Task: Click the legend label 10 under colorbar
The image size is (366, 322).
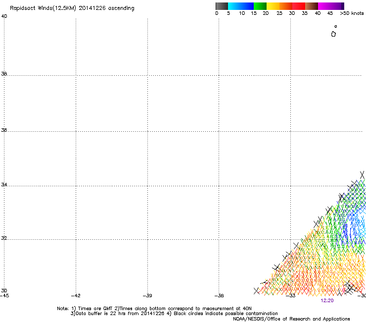Action: coord(242,13)
